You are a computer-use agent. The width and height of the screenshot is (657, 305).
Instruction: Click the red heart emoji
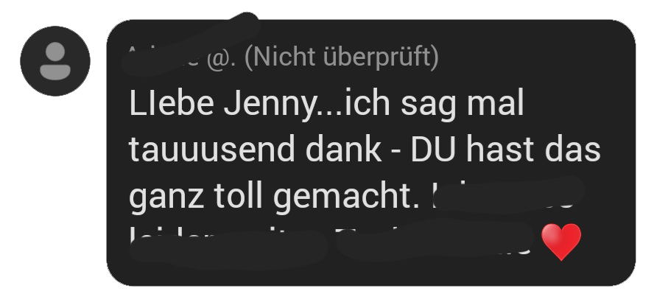click(561, 242)
